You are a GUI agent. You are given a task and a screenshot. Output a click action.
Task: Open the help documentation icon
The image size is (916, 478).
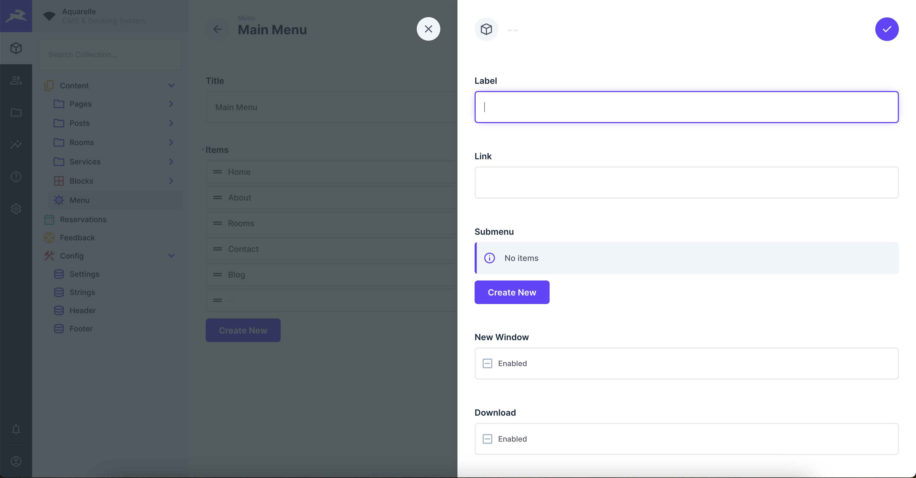click(x=16, y=177)
